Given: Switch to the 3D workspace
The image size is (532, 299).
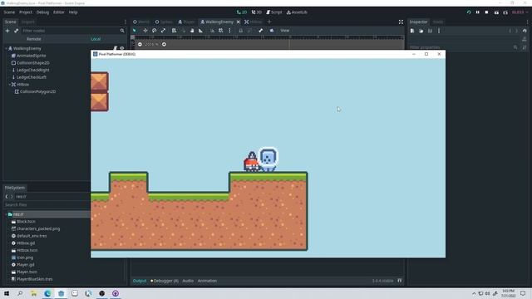Looking at the screenshot, I should coord(257,12).
